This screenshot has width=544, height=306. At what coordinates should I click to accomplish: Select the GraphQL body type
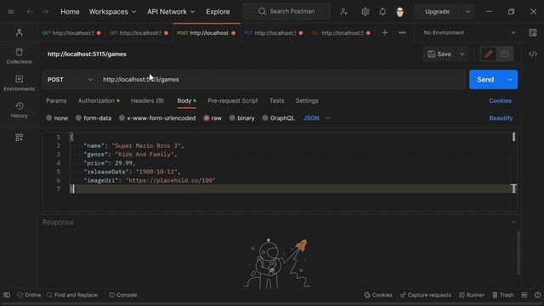[278, 118]
